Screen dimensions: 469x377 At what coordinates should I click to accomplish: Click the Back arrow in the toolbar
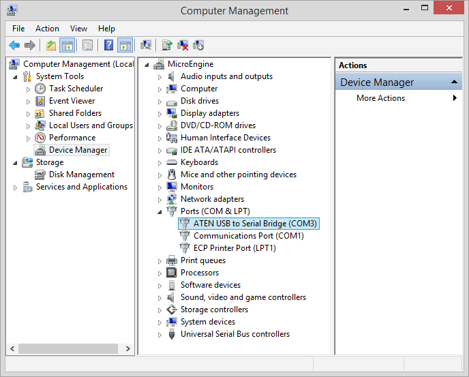coord(14,46)
